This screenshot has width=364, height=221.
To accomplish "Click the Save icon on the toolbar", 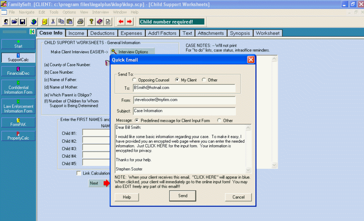I will [23, 21].
